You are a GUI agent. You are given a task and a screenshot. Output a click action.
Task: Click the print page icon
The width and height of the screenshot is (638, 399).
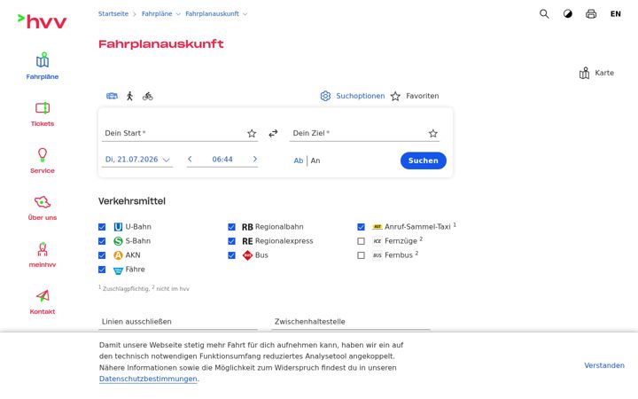tap(591, 14)
